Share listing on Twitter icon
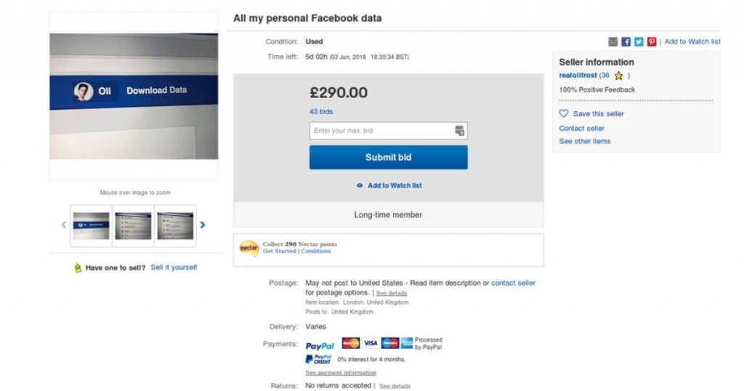744x391 pixels. coord(639,41)
